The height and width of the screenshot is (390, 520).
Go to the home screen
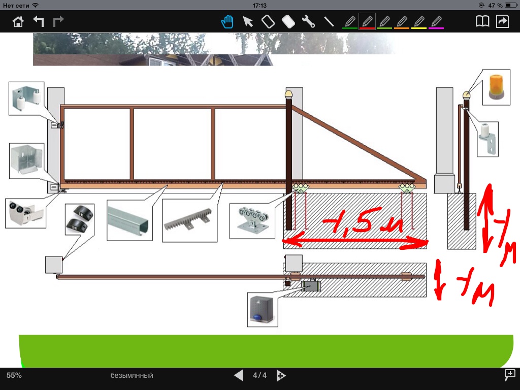coord(18,21)
